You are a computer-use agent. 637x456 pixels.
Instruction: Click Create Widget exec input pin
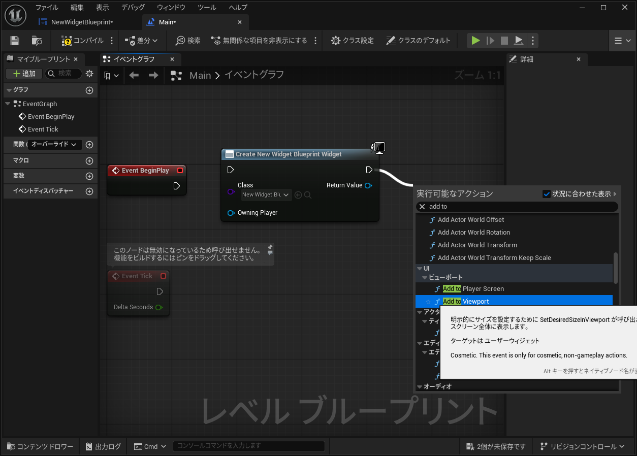(x=231, y=170)
